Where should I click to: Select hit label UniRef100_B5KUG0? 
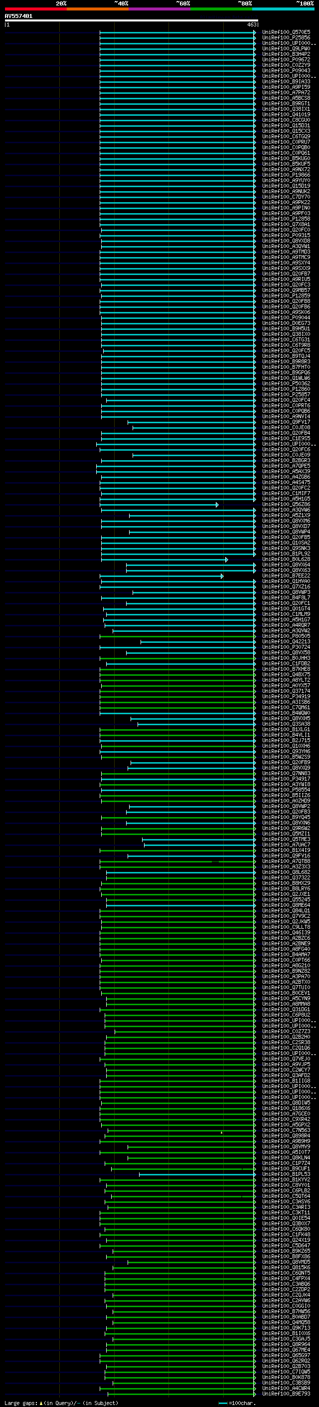tap(286, 158)
